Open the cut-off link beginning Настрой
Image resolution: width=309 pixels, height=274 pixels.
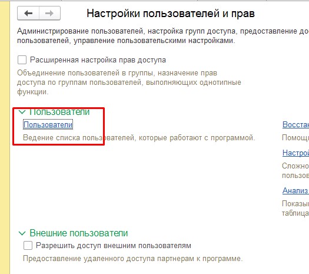point(295,153)
